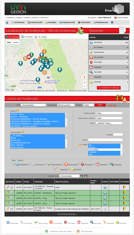Toggle the No procede status checkbox
Screen dimensions: 134x235
tap(63, 164)
